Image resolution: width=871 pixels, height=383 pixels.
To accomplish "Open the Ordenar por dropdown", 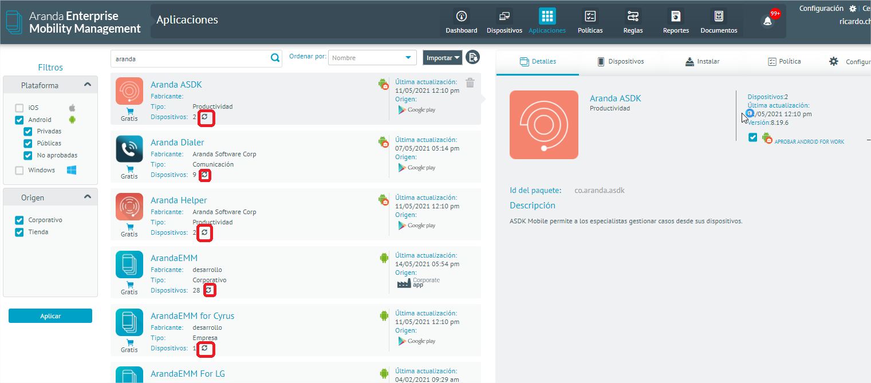I will [372, 58].
